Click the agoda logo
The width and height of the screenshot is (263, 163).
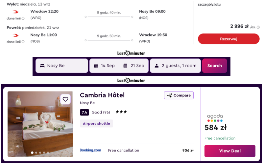pos(215,118)
